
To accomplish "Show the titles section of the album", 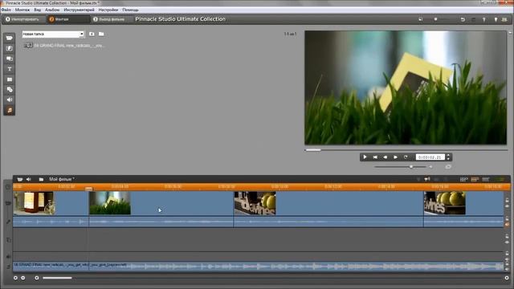I will 10,69.
